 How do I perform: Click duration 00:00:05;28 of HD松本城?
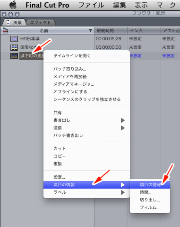(109, 39)
